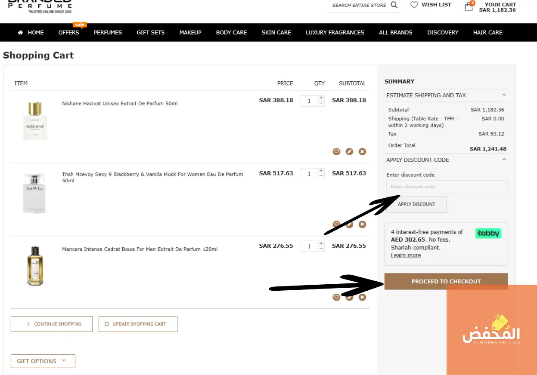This screenshot has height=375, width=537.
Task: Open Mancera Intense Cedrat Boise product link
Action: click(140, 249)
